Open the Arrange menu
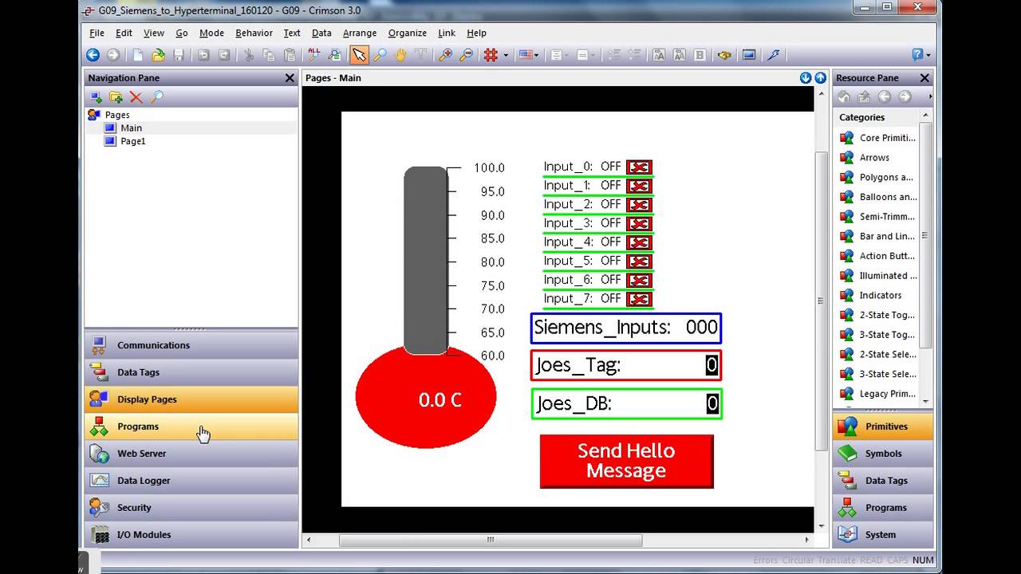1021x574 pixels. tap(360, 33)
